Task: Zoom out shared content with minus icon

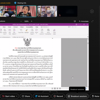Action: 21,21
